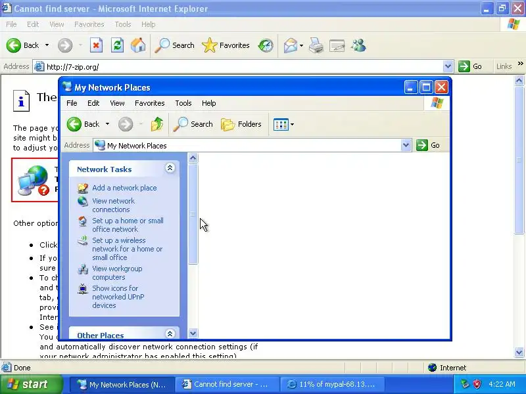Open Messenger icon in Internet Explorer toolbar

coord(358,45)
